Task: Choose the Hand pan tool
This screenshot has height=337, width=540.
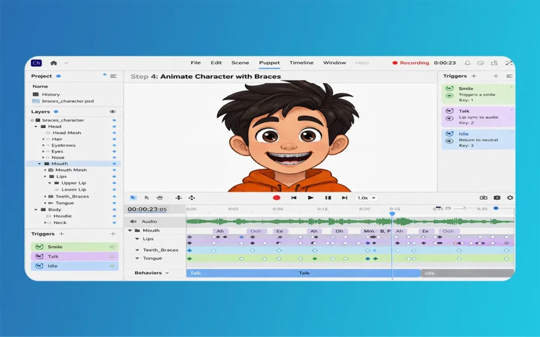Action: pyautogui.click(x=160, y=198)
